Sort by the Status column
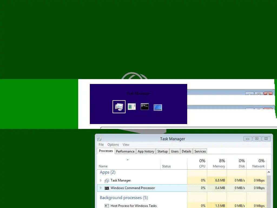 pos(174,164)
